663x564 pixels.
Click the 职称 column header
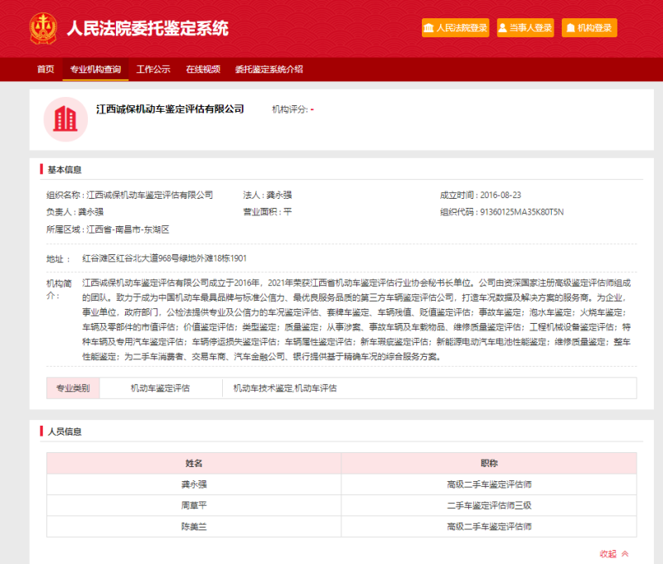pyautogui.click(x=489, y=463)
